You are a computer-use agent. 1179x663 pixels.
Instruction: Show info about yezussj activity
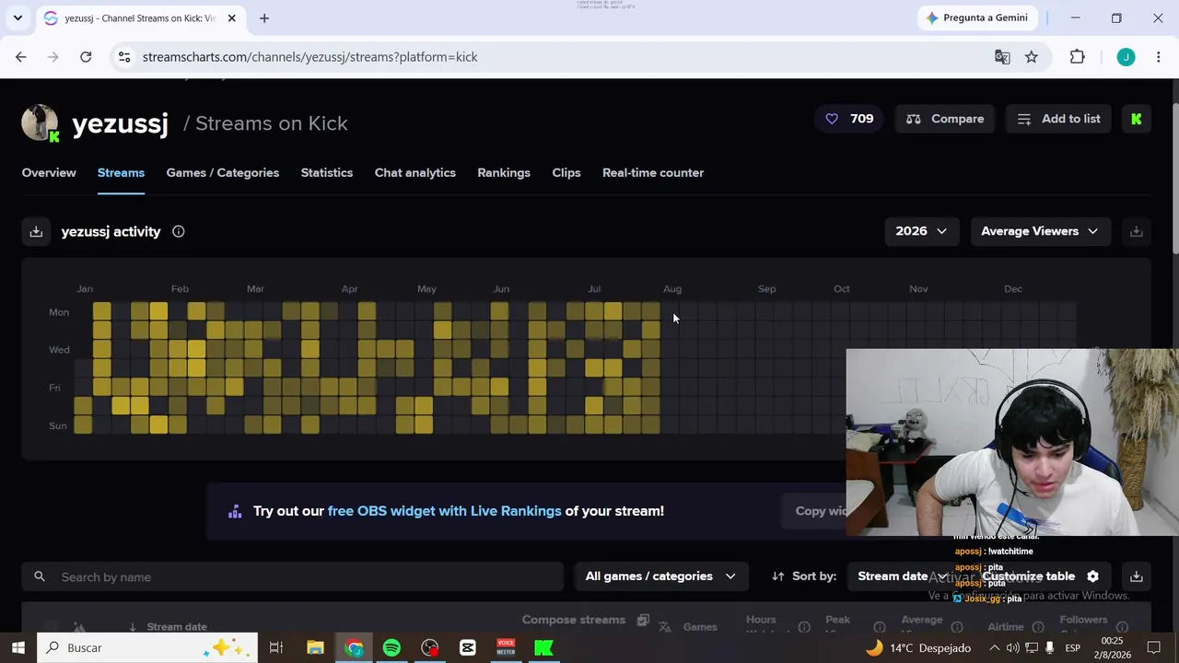click(x=179, y=232)
